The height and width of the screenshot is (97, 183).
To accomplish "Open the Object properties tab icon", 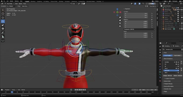I will point(160,64).
